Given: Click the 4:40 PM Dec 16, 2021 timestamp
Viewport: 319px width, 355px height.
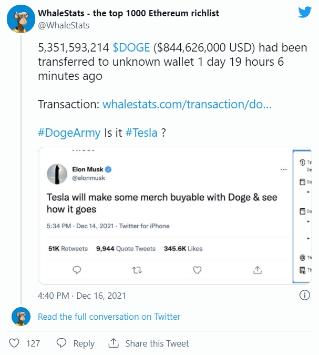Looking at the screenshot, I should pos(81,296).
